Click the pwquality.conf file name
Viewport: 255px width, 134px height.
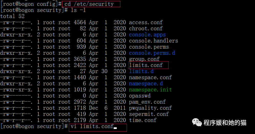click(150, 108)
